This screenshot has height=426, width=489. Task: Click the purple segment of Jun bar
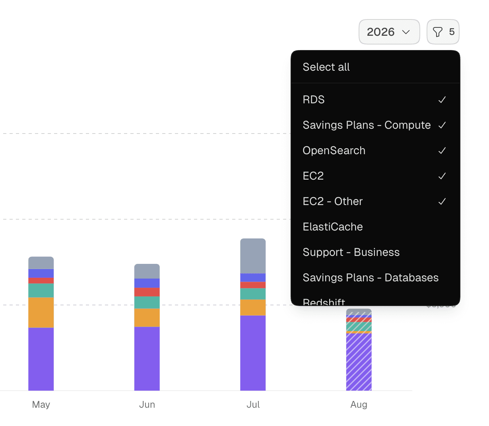147,359
